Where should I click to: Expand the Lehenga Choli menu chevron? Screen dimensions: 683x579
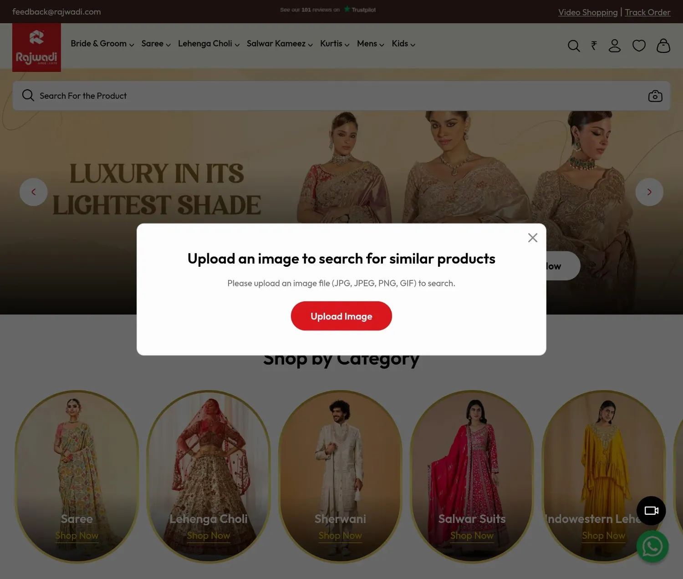click(x=237, y=45)
